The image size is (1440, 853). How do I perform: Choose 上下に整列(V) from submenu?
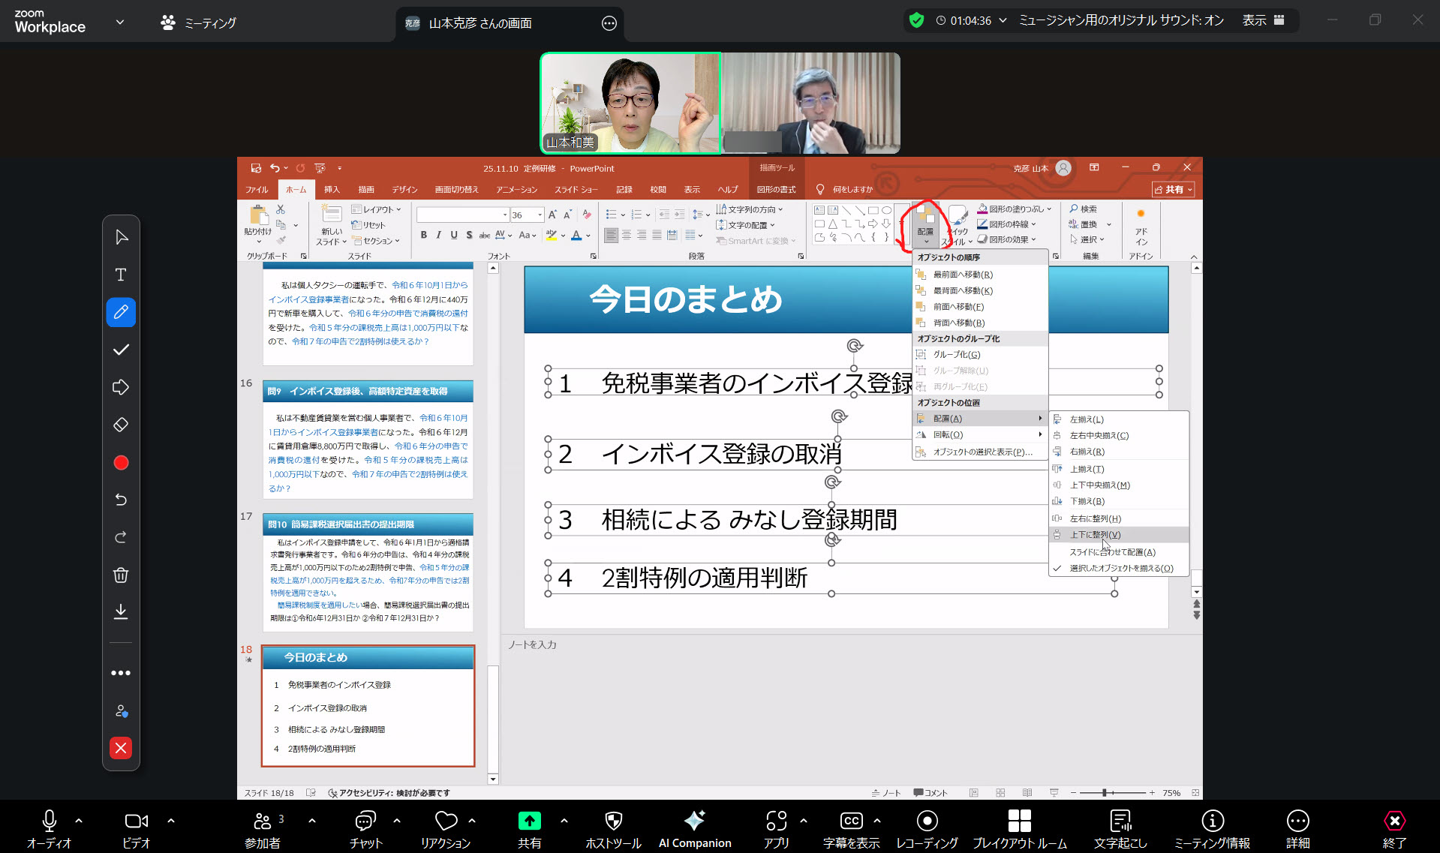coord(1095,535)
